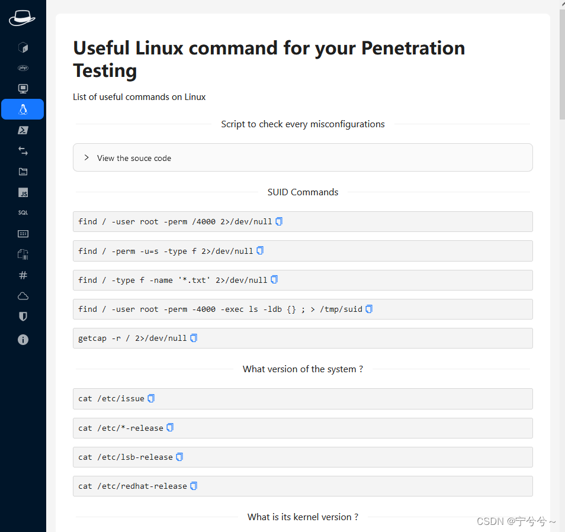The height and width of the screenshot is (532, 565).
Task: Open the reverse shell cube icon
Action: click(23, 47)
